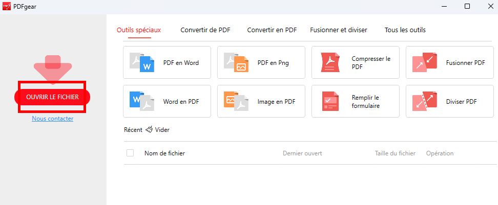Select the Fusionner et diviser tab
Image resolution: width=498 pixels, height=205 pixels.
[339, 30]
